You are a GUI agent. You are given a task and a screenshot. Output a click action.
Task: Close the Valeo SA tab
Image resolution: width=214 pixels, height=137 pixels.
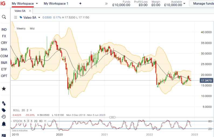[x=30, y=11]
